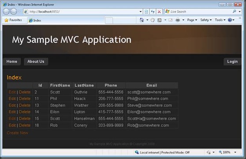Click Delete link for Rob Conery
Viewport: 246px width, 159px height.
(25, 125)
